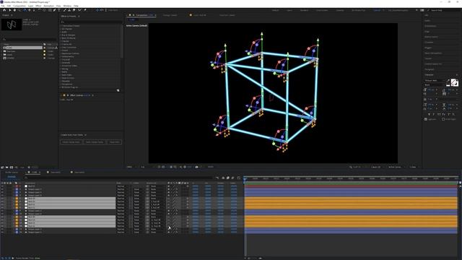Expand the 3D Channel effects category
The width and height of the screenshot is (462, 260).
61,29
